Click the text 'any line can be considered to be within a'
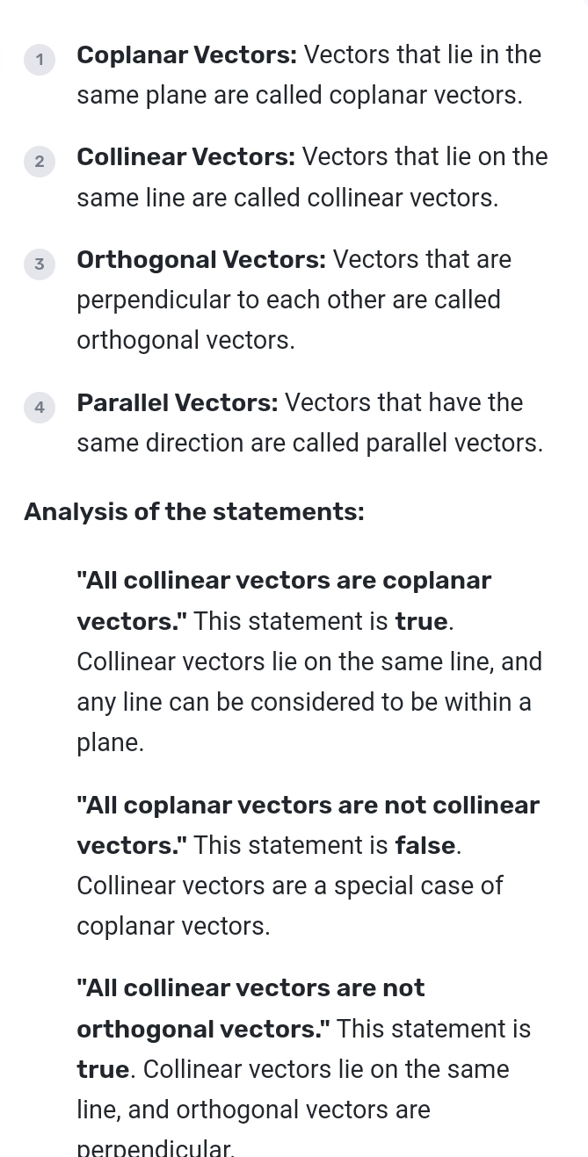Image resolution: width=588 pixels, height=1157 pixels. (303, 702)
